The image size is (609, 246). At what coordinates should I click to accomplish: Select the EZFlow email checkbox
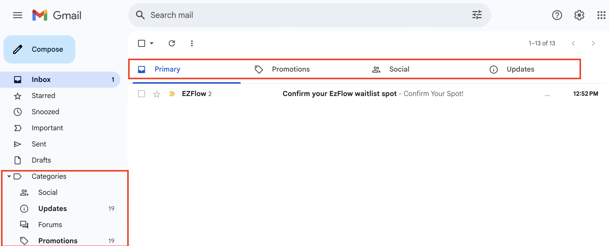pyautogui.click(x=142, y=94)
